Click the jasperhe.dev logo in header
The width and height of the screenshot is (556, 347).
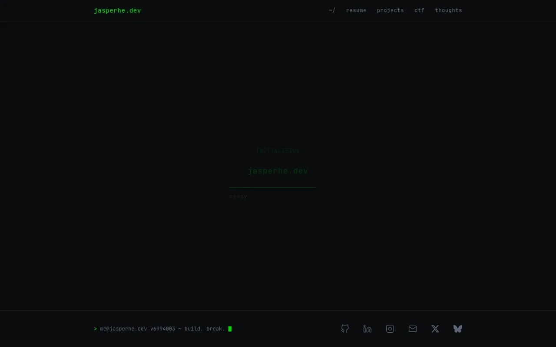(117, 10)
